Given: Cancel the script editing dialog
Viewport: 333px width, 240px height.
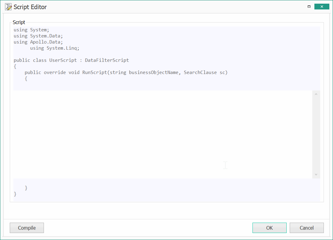Looking at the screenshot, I should [x=306, y=228].
